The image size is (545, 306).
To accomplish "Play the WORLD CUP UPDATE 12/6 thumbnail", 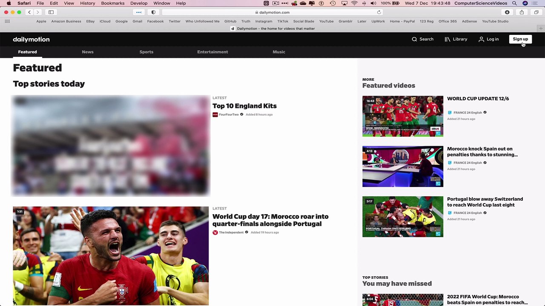I will coord(403,116).
